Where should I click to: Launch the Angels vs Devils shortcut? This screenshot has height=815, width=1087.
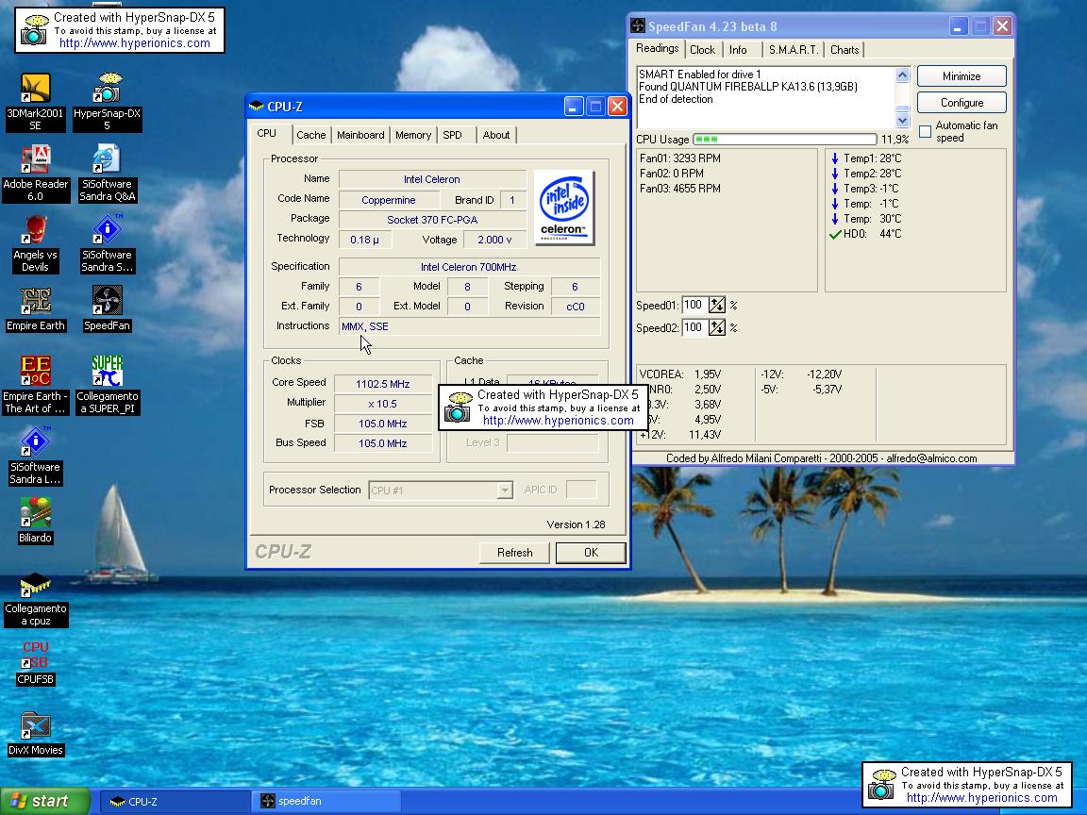35,244
